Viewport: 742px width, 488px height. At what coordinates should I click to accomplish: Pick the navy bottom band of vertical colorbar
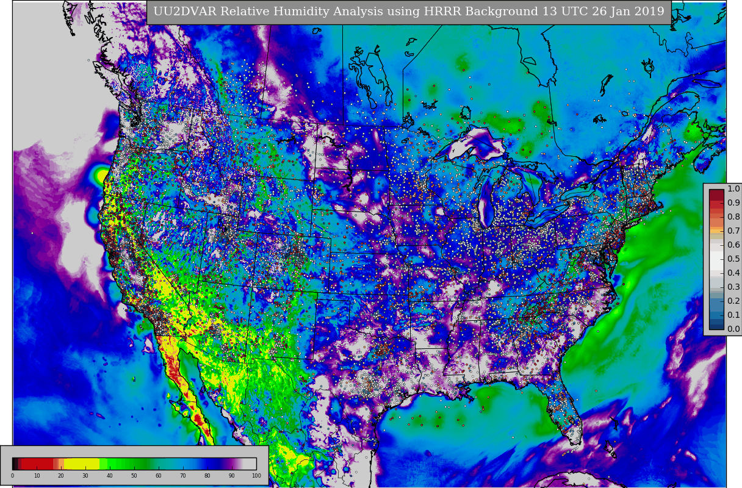pos(716,326)
